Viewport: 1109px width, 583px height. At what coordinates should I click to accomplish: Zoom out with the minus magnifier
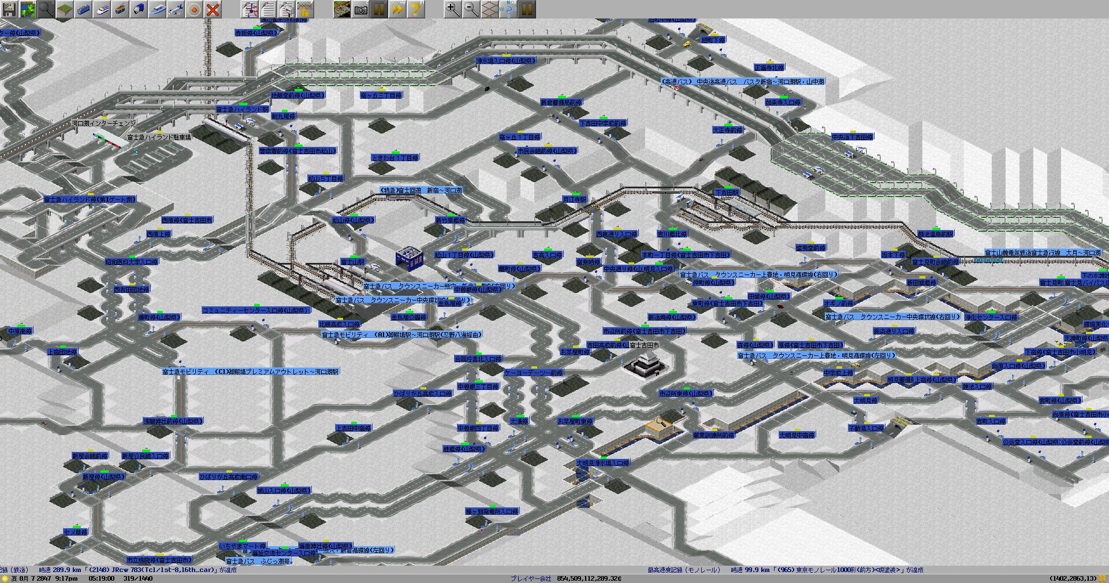pos(471,9)
